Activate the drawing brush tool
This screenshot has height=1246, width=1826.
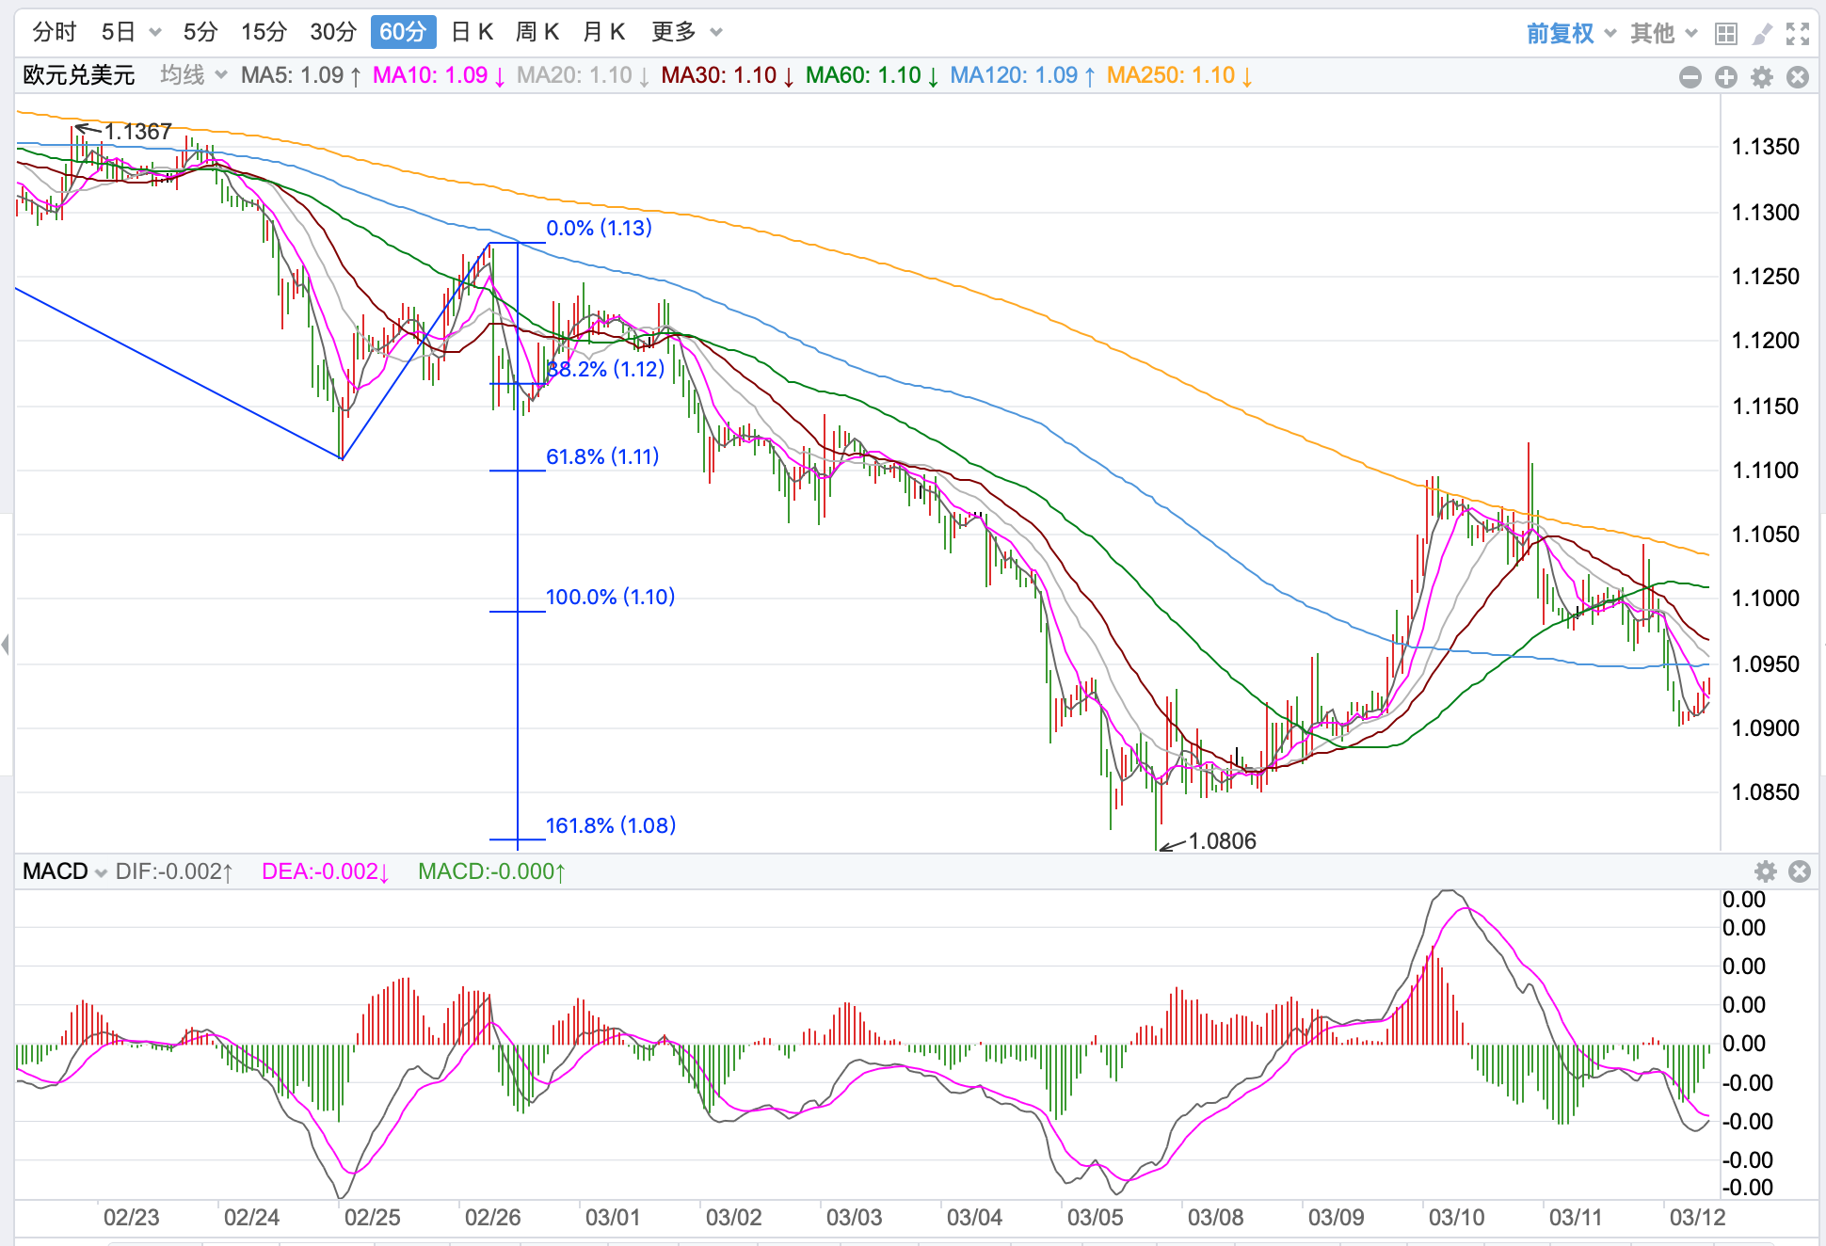coord(1762,34)
